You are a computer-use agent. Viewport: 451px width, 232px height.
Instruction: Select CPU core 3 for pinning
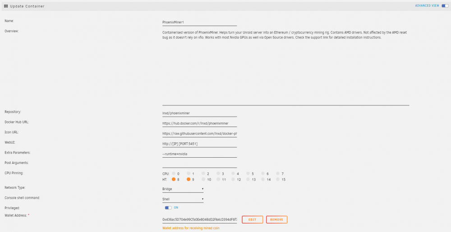click(218, 173)
